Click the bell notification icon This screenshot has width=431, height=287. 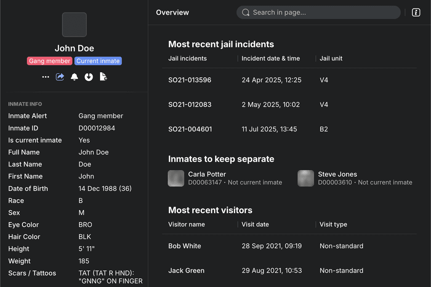(x=74, y=77)
